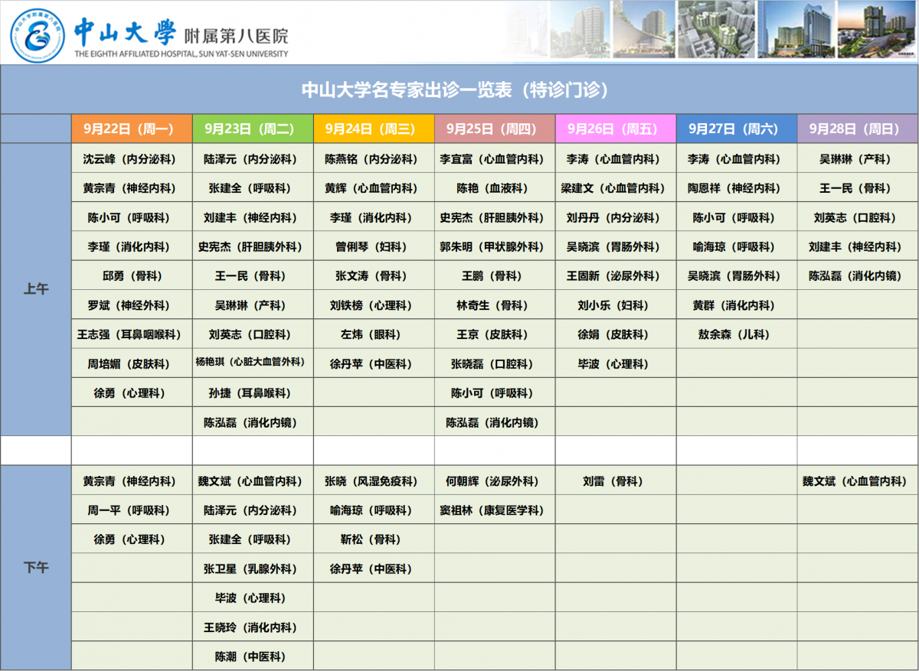The image size is (919, 671).
Task: Click the 中山大学名专家出诊一览表 title bar
Action: (x=459, y=90)
